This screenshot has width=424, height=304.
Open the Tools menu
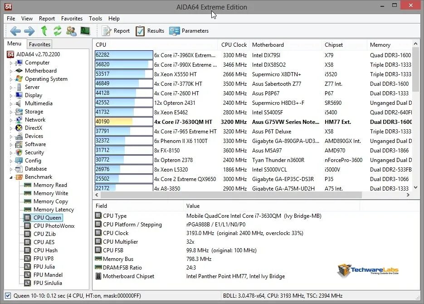[95, 19]
